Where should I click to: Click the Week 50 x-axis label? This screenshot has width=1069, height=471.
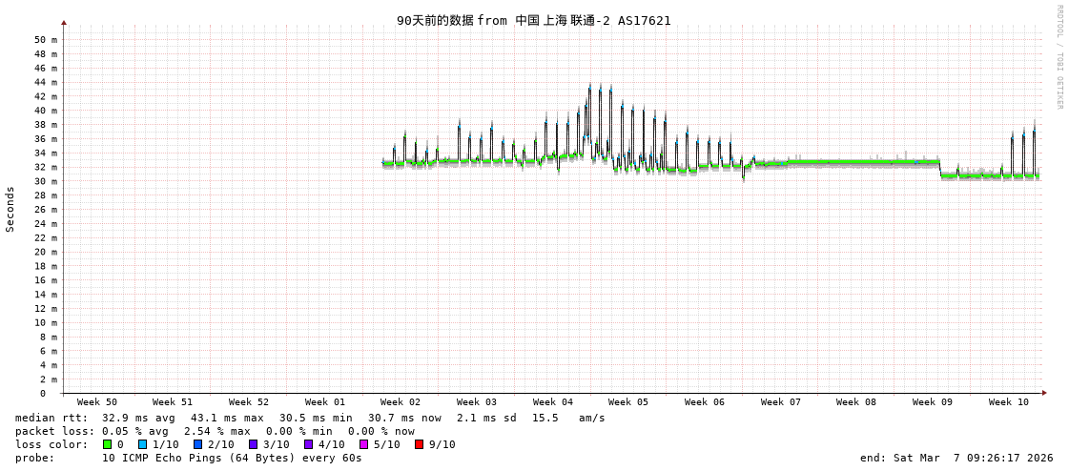click(97, 402)
